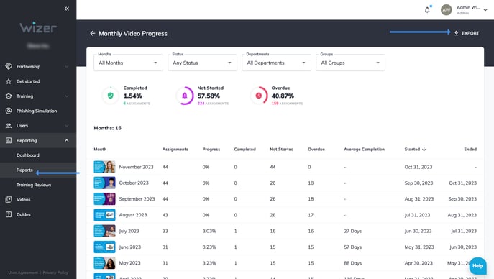Click the Videos sidebar icon
Viewport: 494px width, 279px height.
9,199
